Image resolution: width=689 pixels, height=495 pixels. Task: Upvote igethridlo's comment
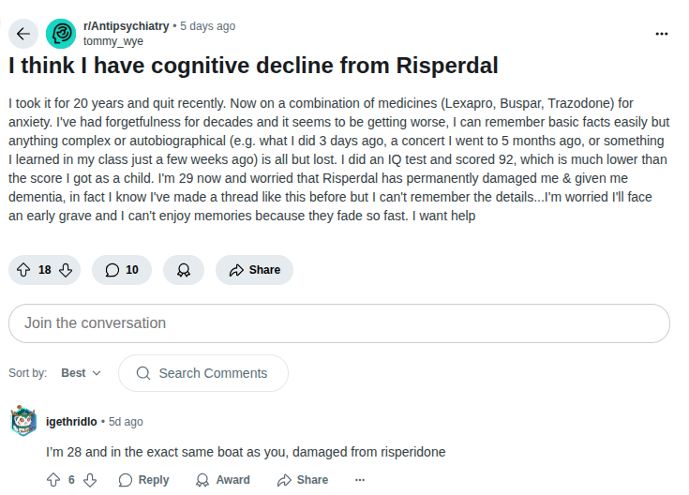pyautogui.click(x=52, y=480)
